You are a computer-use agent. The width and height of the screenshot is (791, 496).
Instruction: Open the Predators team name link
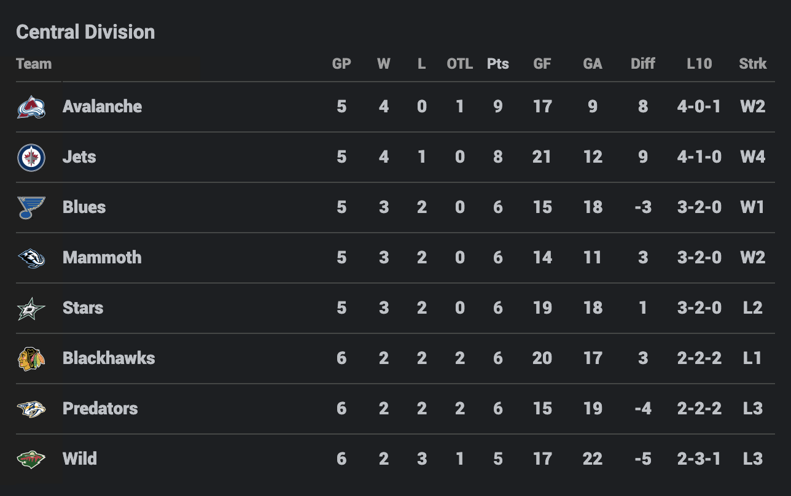pyautogui.click(x=100, y=409)
